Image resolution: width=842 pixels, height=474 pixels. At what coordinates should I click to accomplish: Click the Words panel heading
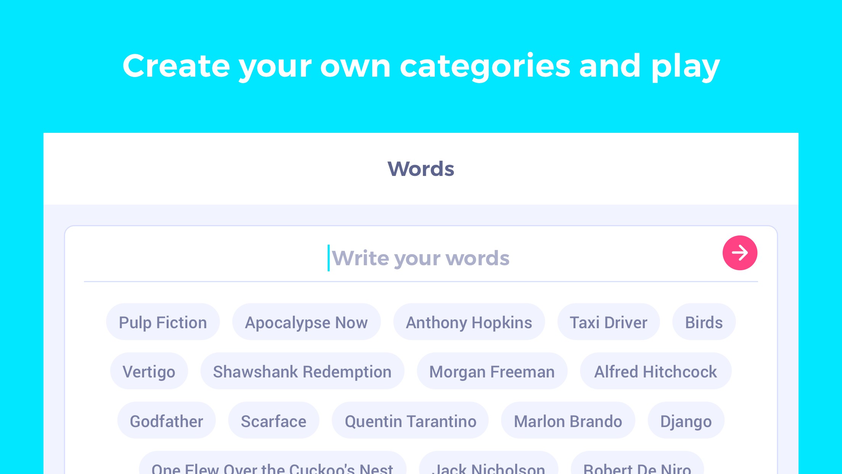pos(421,169)
